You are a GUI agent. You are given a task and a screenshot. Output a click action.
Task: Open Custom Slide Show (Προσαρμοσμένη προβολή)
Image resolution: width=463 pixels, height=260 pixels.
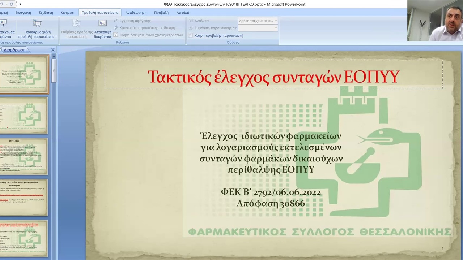coord(37,29)
